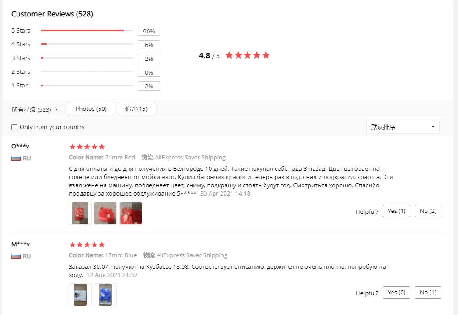Open the second red caps review photo
Image resolution: width=458 pixels, height=315 pixels.
click(x=105, y=213)
